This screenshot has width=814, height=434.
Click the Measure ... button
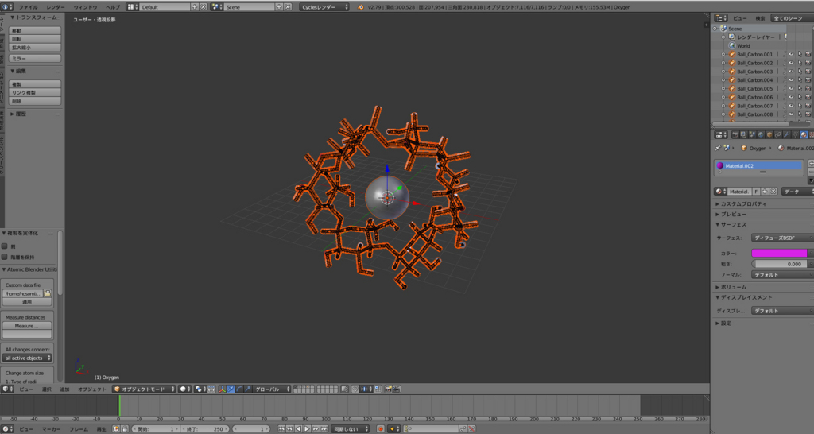27,326
